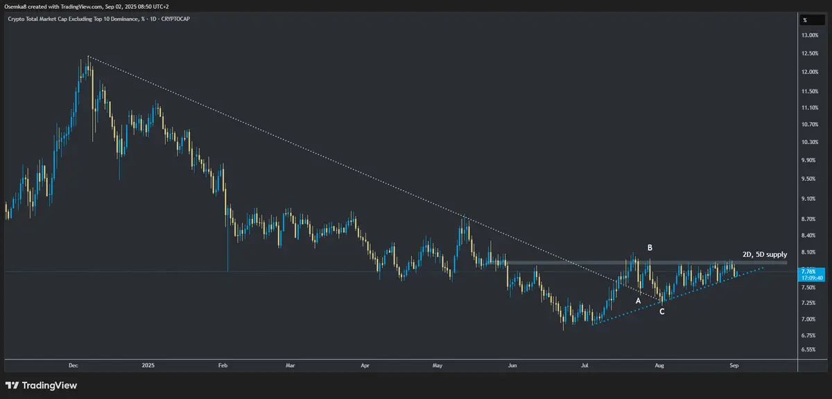Select the gray supply zone rectangle

pyautogui.click(x=636, y=263)
